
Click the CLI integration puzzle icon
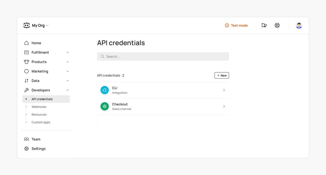(x=104, y=90)
